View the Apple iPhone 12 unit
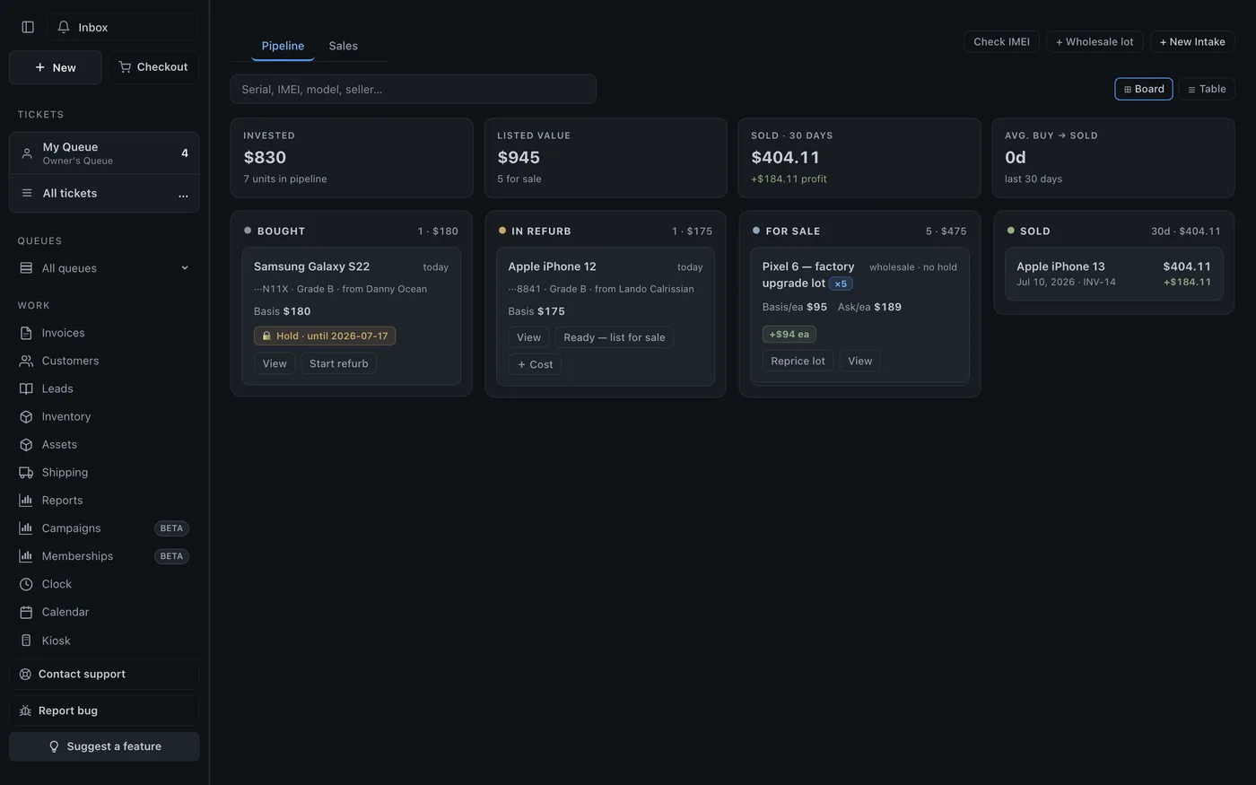The image size is (1256, 785). click(528, 337)
